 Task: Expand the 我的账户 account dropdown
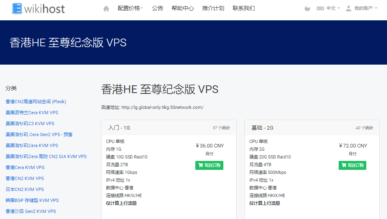[366, 9]
